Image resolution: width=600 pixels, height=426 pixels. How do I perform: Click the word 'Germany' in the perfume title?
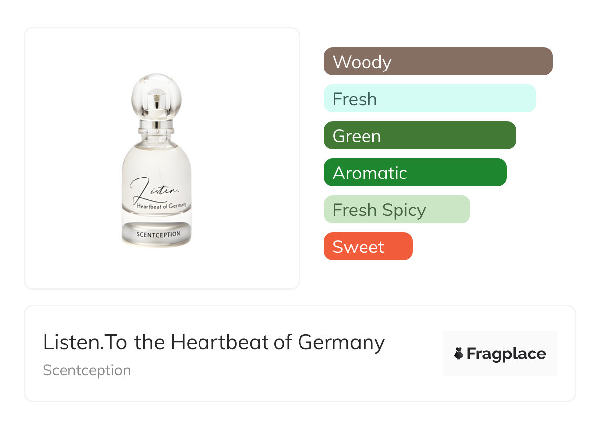(x=341, y=342)
